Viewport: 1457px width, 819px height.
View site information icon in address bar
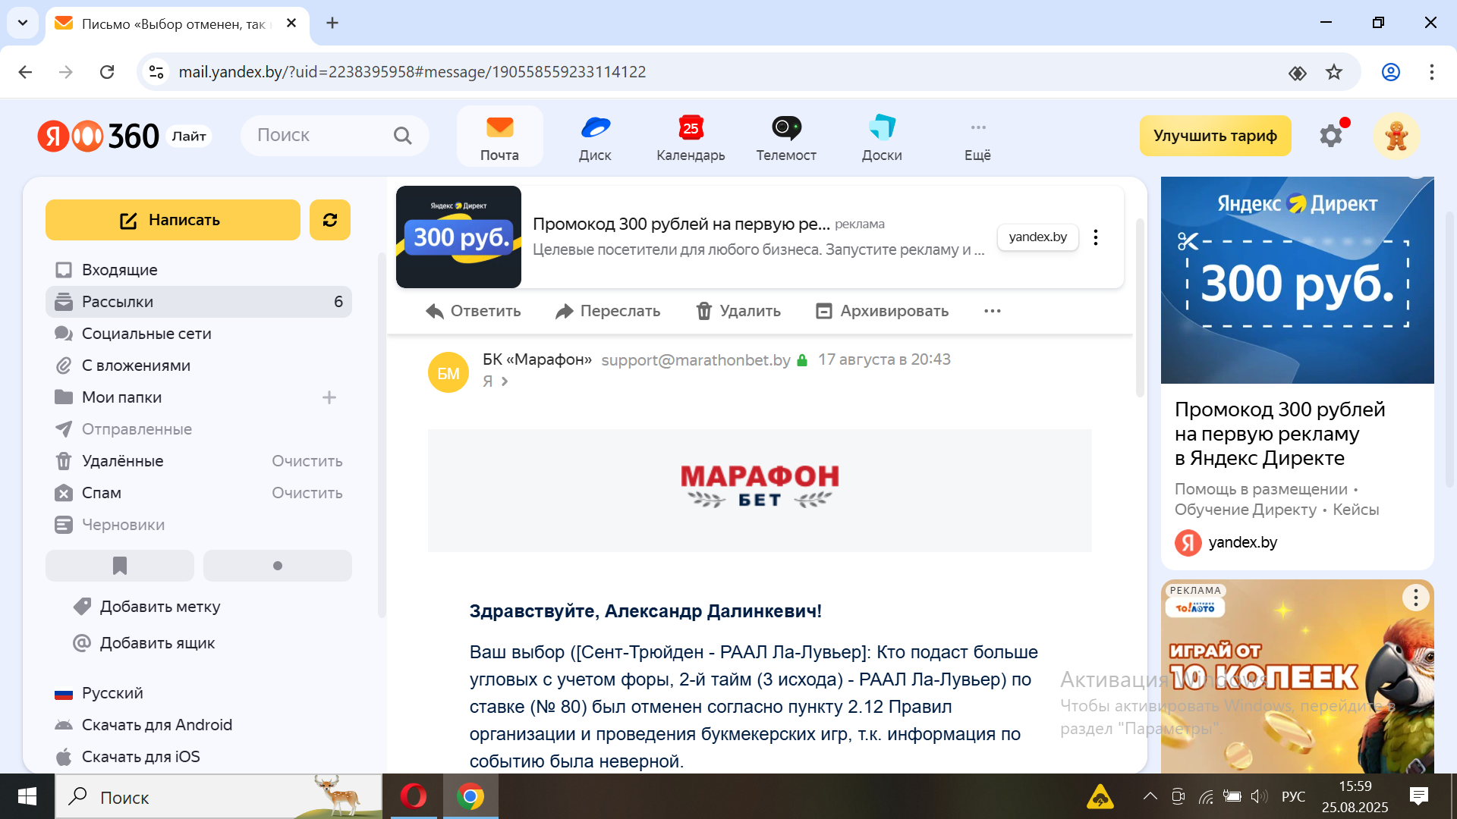[156, 72]
